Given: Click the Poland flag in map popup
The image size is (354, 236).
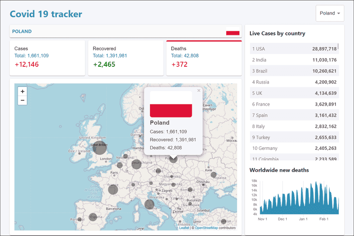Looking at the screenshot, I should coord(171,104).
